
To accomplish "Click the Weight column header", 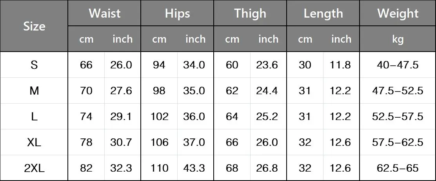I will pos(398,13).
